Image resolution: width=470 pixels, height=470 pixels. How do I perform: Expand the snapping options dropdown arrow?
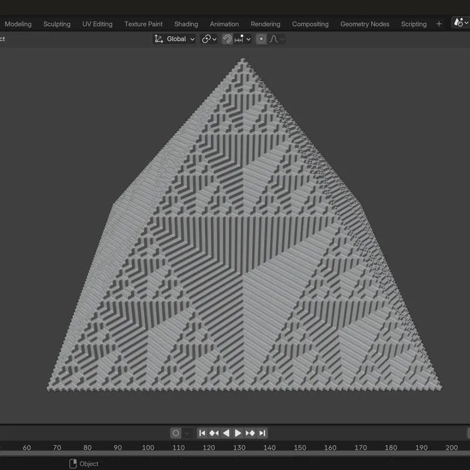(x=249, y=39)
